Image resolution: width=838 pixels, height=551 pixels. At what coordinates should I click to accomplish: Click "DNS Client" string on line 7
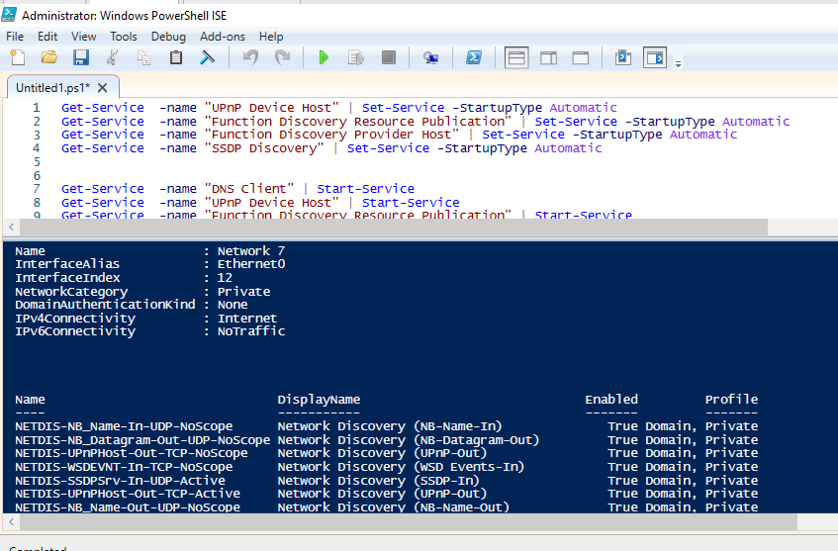pyautogui.click(x=249, y=189)
